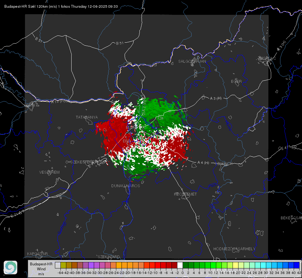Click the 'Heves' county label
Screen dimensions: 302x278
(228, 125)
